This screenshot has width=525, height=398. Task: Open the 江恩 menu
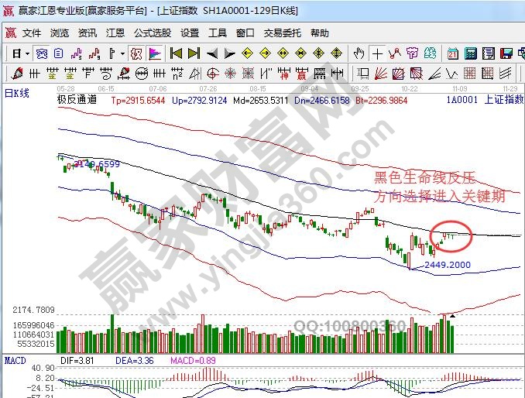(x=115, y=33)
